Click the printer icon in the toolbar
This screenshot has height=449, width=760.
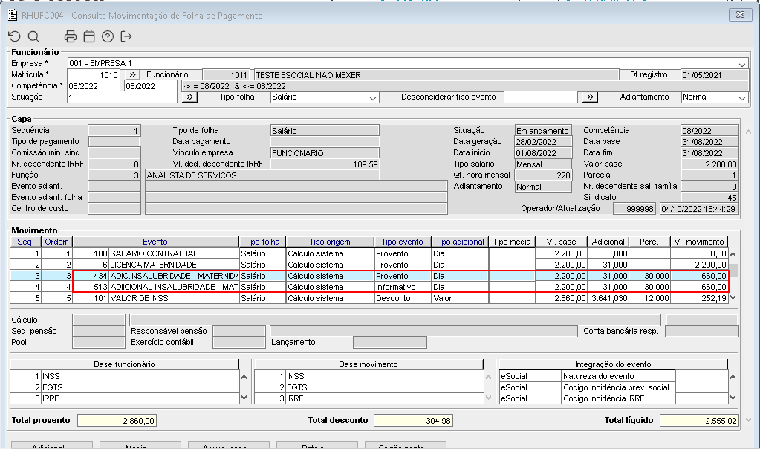pyautogui.click(x=71, y=36)
